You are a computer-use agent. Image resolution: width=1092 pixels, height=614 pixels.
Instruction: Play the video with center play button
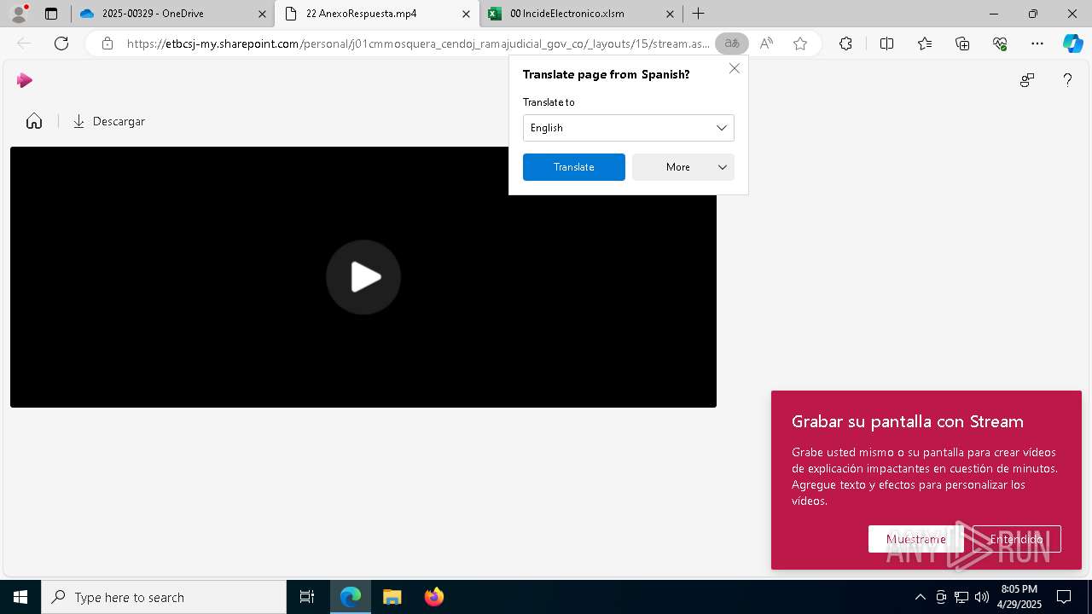pos(363,277)
